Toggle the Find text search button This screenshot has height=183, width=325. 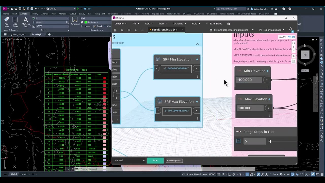68,22
